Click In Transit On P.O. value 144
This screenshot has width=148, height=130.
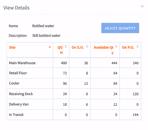(136, 115)
